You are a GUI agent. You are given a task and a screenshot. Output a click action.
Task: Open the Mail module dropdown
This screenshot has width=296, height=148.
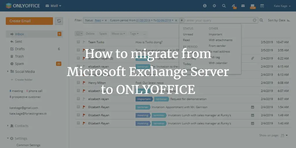(x=53, y=6)
